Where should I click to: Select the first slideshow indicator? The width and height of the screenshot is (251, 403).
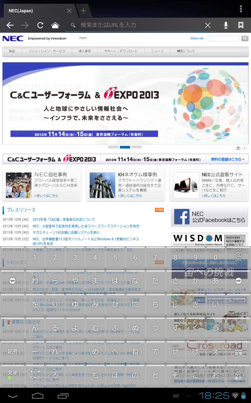113,147
